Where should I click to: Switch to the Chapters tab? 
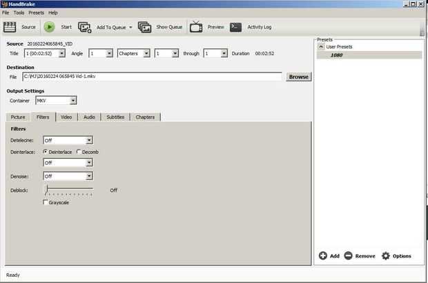(x=145, y=117)
